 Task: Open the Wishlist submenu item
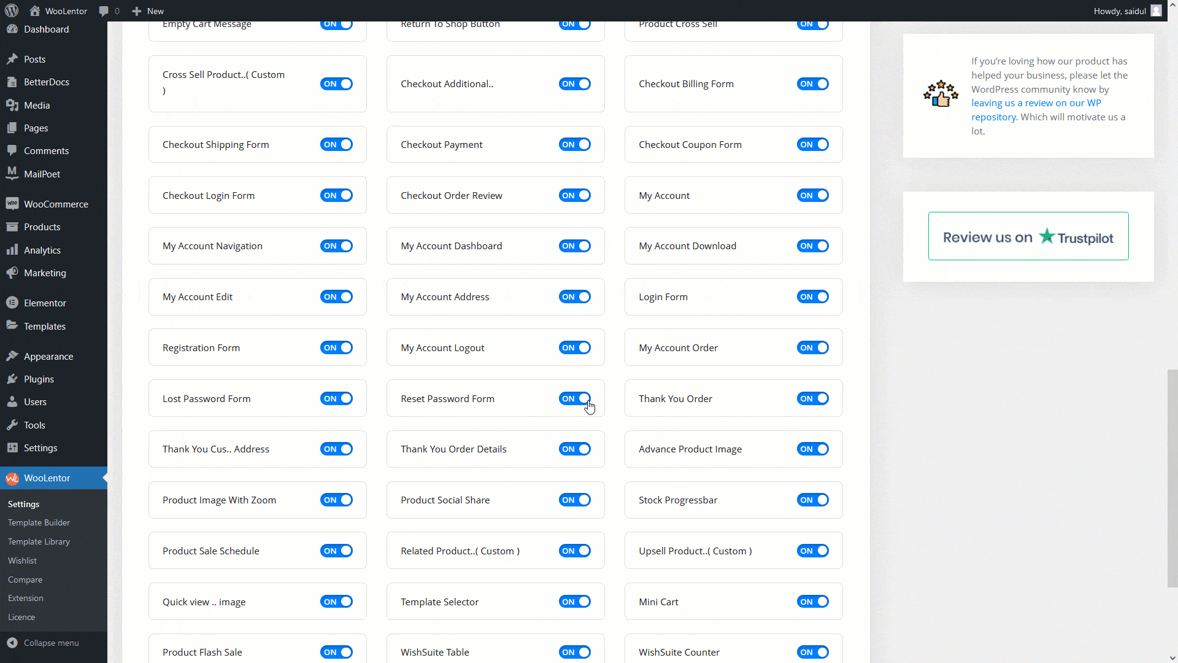pos(22,560)
